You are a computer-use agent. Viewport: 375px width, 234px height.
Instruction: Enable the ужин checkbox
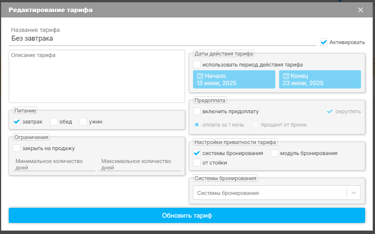pos(83,122)
